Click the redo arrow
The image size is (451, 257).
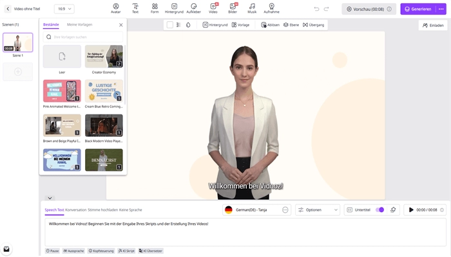(326, 9)
